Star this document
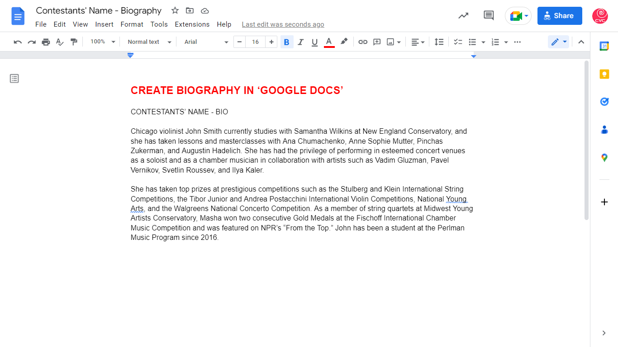This screenshot has height=347, width=618. click(175, 10)
